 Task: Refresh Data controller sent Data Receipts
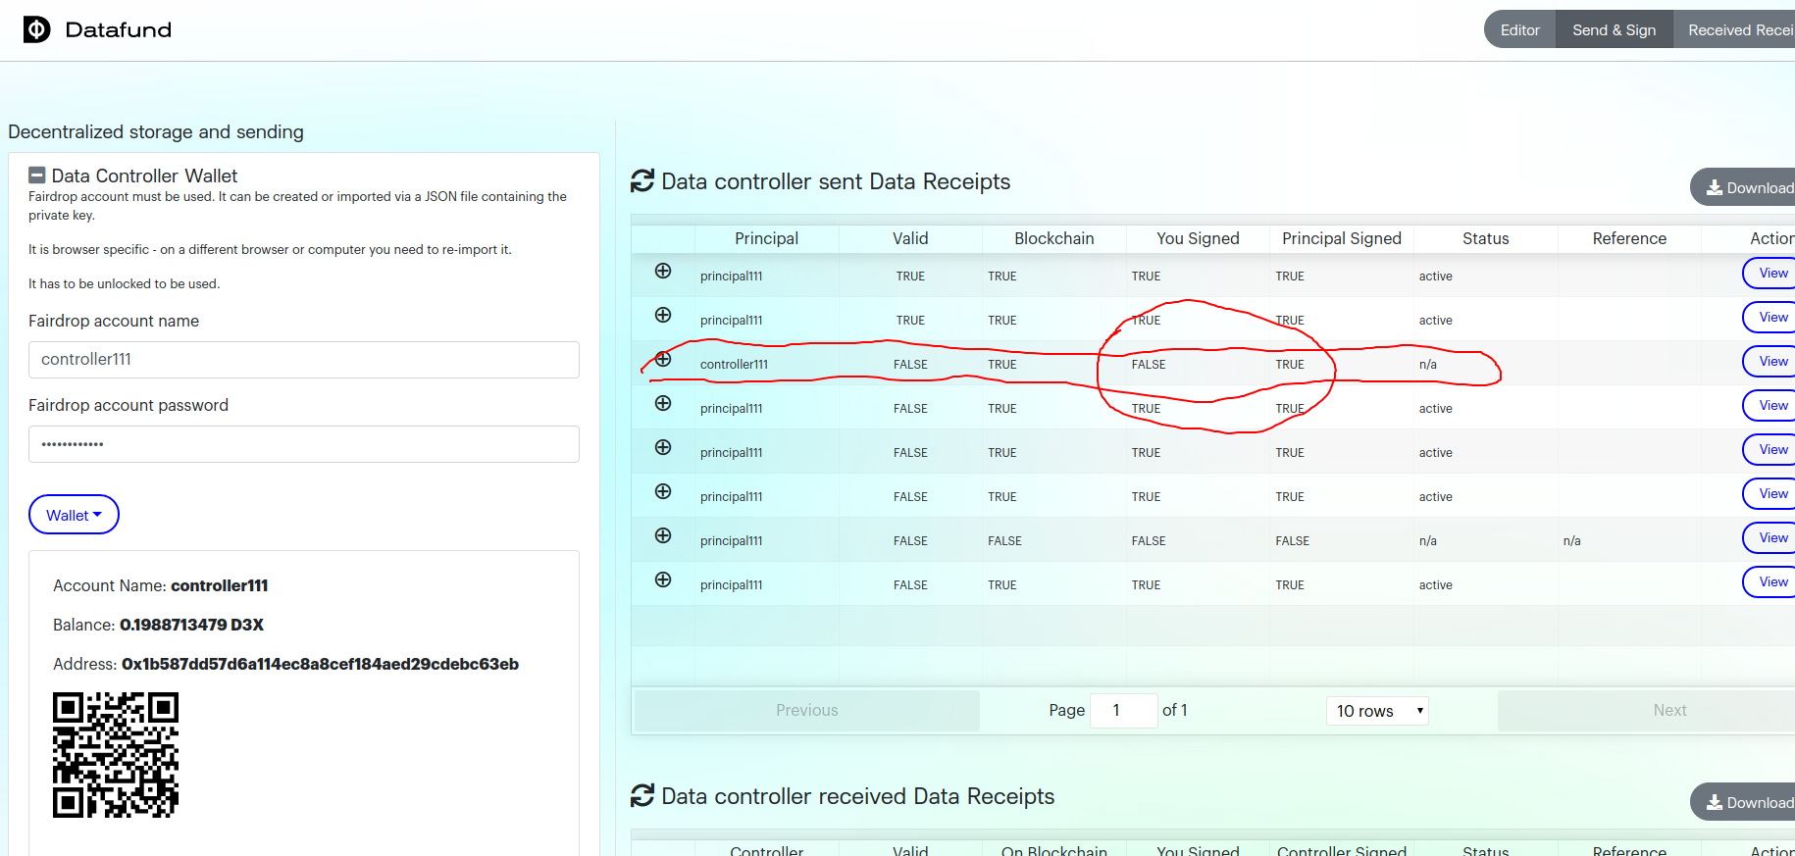(642, 181)
